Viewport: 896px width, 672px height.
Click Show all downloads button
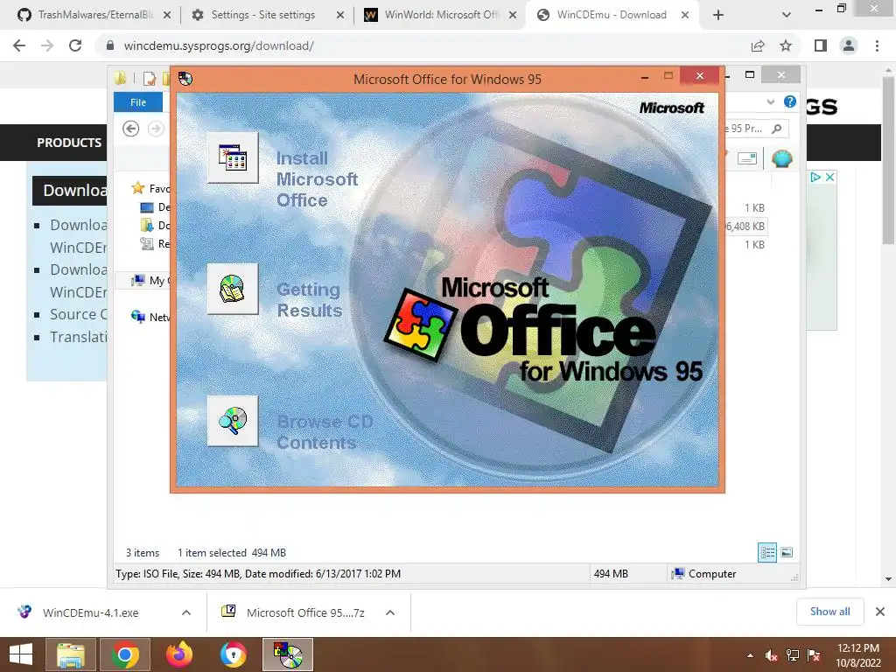[829, 612]
